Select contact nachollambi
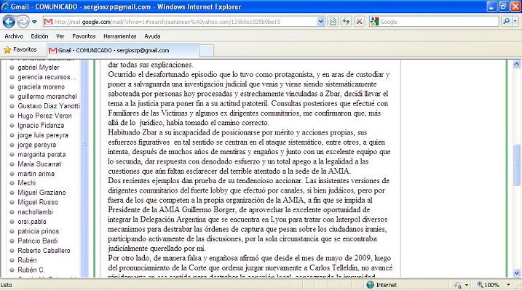 coord(35,212)
